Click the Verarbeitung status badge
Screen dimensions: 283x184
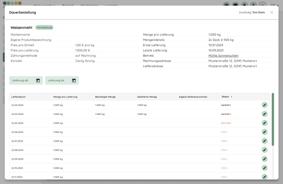click(44, 27)
